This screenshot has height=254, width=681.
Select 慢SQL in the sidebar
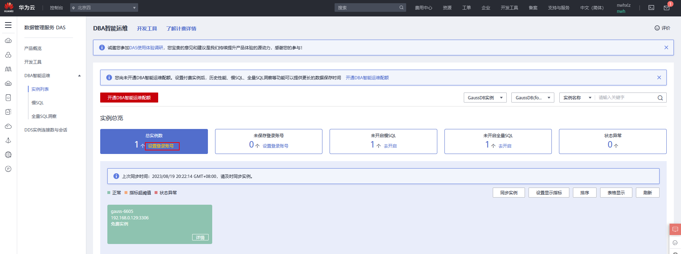(x=38, y=103)
